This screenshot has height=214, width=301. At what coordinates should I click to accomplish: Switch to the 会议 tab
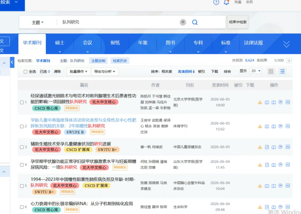pos(87,43)
